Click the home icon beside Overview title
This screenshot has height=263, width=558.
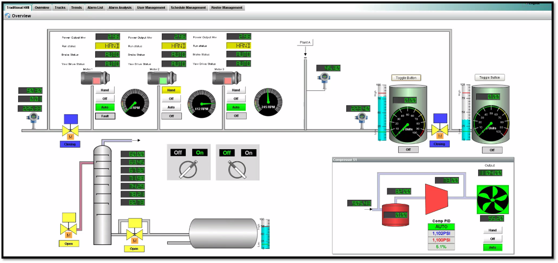tap(7, 16)
